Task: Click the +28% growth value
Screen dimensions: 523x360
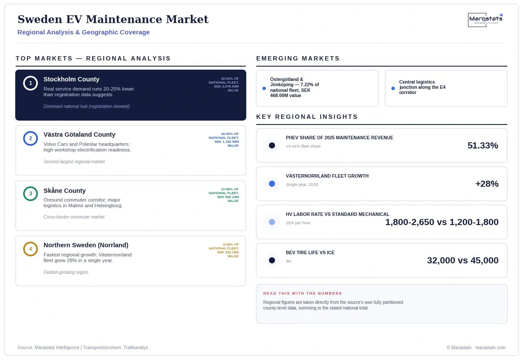Action: 487,184
